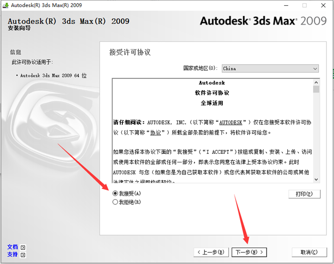Select the 我拒绝(R) radio button

pyautogui.click(x=115, y=202)
